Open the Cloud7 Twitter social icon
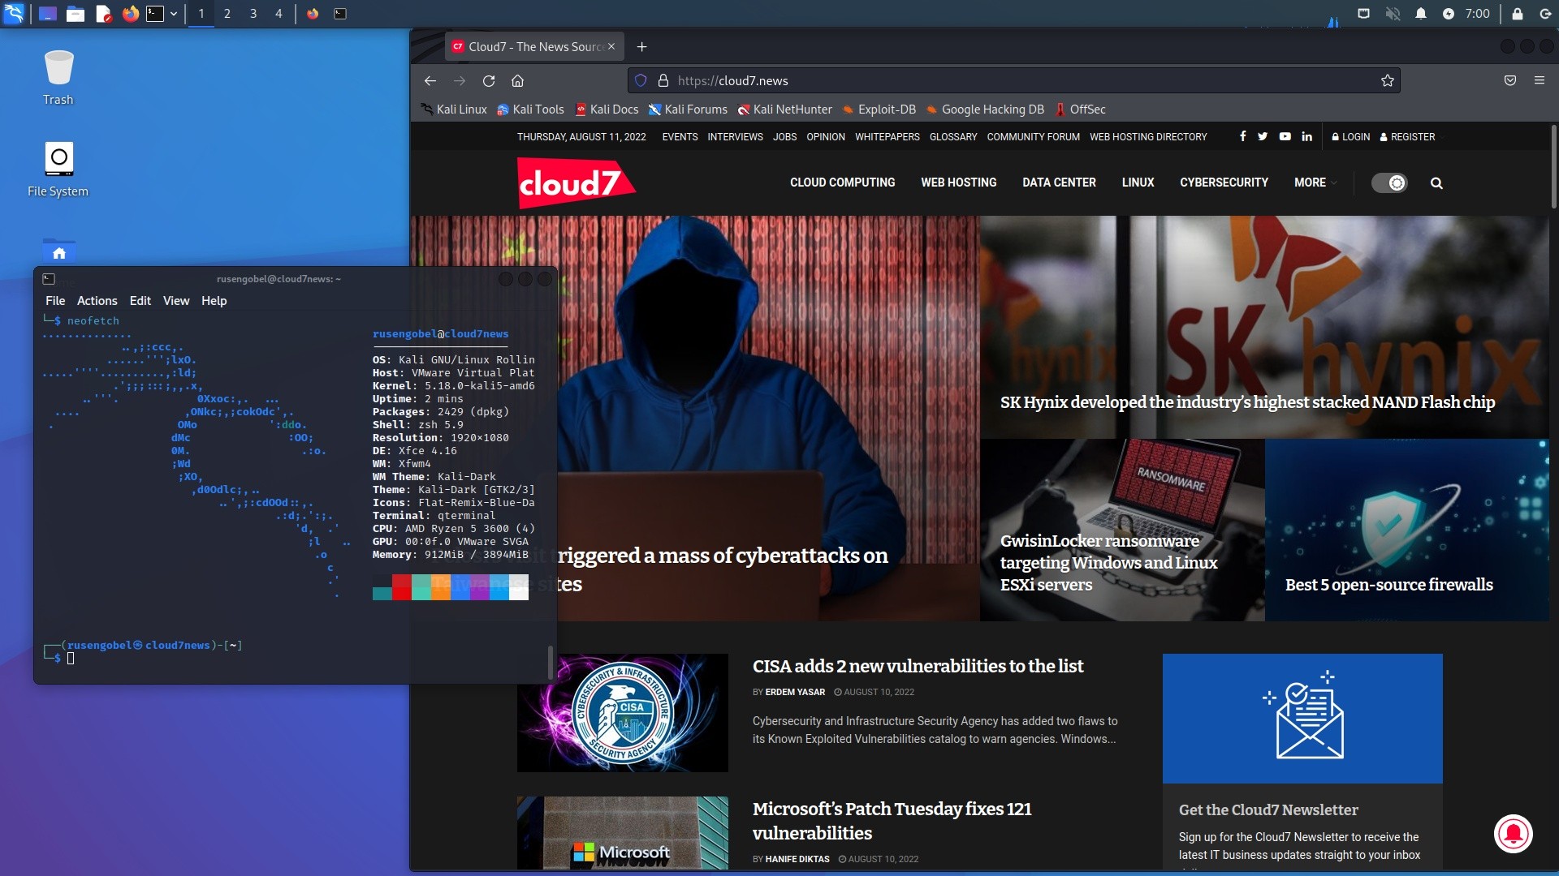 tap(1262, 137)
